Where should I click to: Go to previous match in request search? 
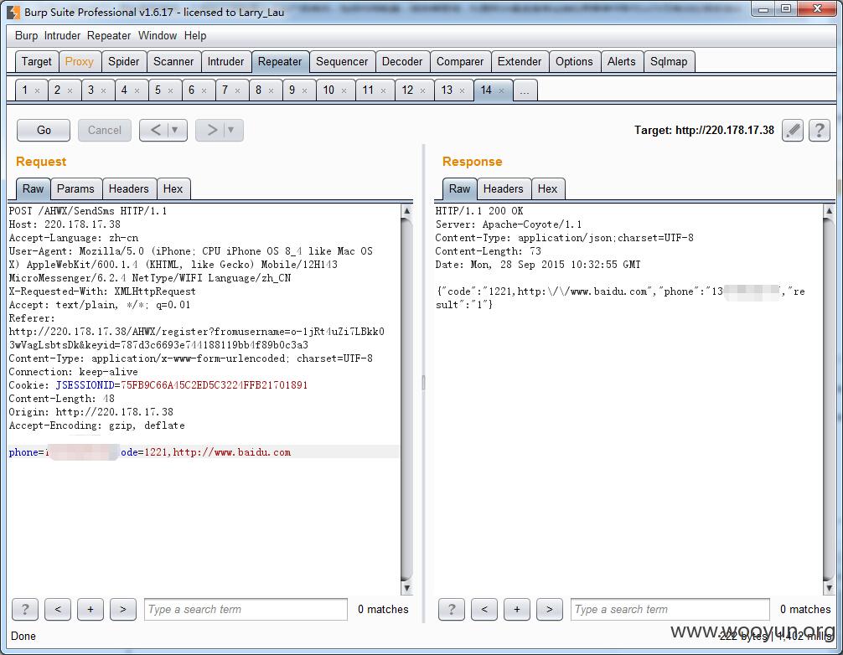coord(58,609)
